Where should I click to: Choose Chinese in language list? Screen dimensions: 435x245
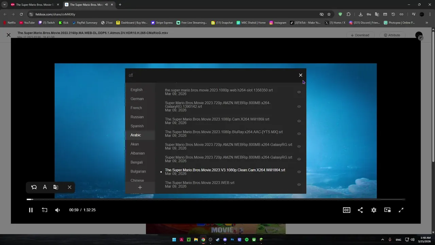(137, 180)
